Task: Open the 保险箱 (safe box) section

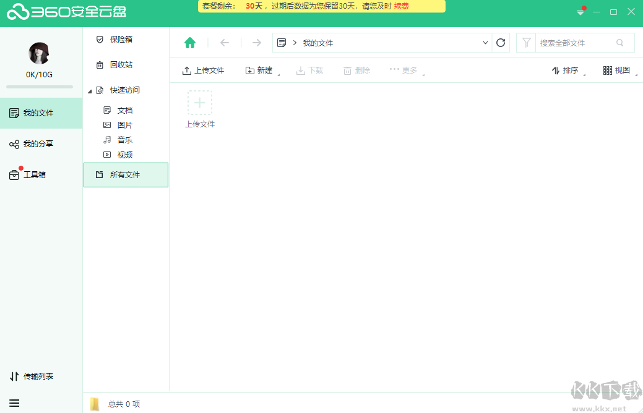Action: coord(121,39)
